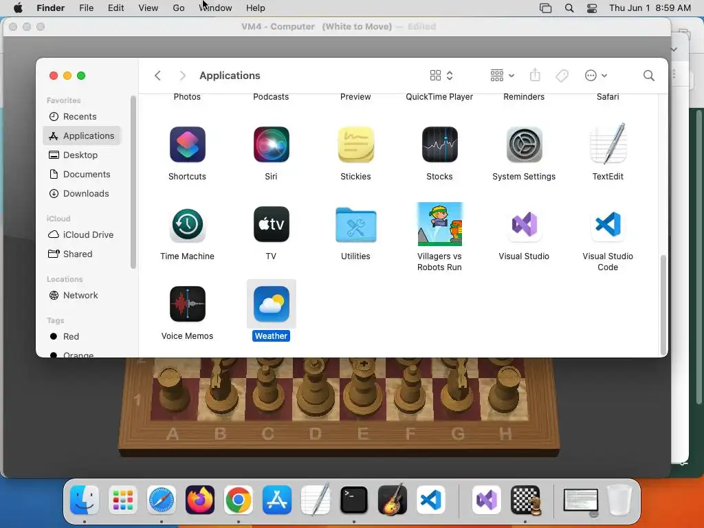Open GarageBand from the Dock
704x528 pixels.
[393, 500]
